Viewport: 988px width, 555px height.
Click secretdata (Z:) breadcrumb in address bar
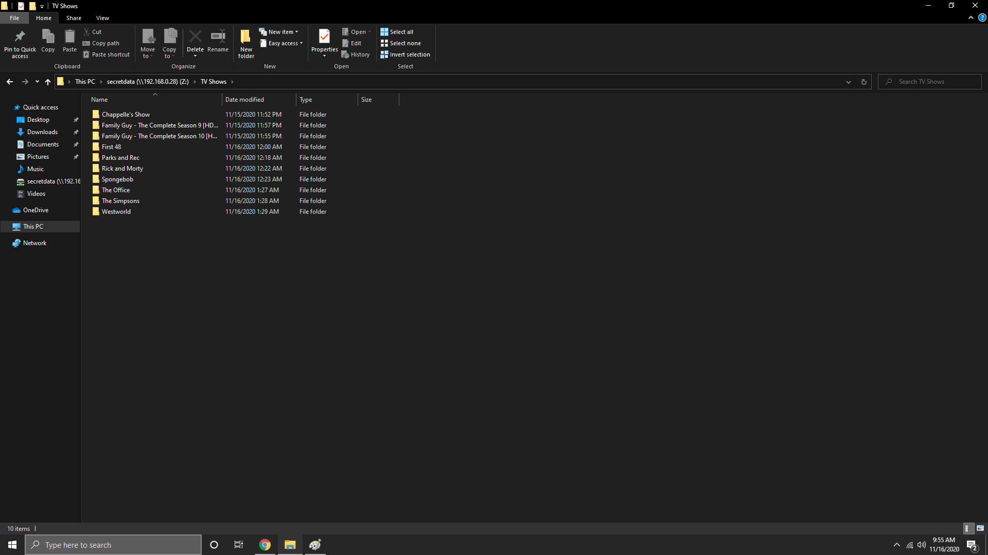tap(148, 82)
